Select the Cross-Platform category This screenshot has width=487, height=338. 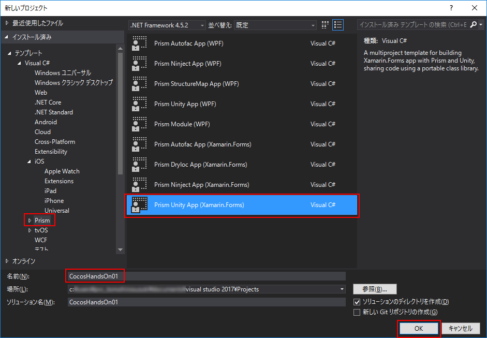click(55, 142)
